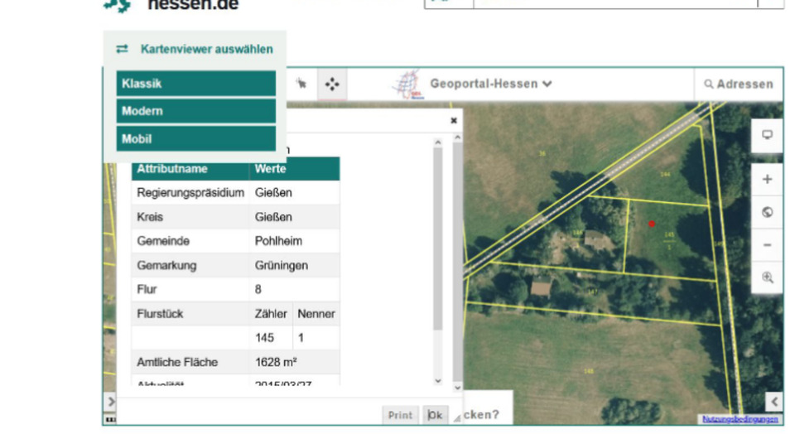Select the Klassik map viewer option

(x=195, y=84)
